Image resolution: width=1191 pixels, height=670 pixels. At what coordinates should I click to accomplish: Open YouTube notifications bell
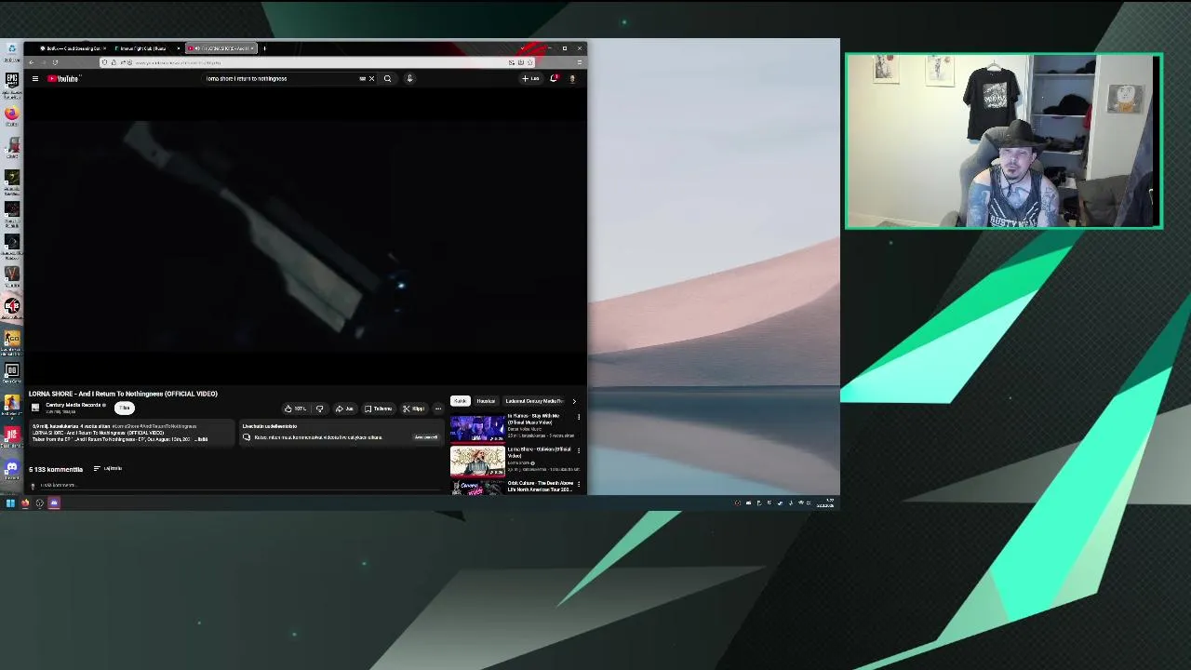(x=554, y=79)
